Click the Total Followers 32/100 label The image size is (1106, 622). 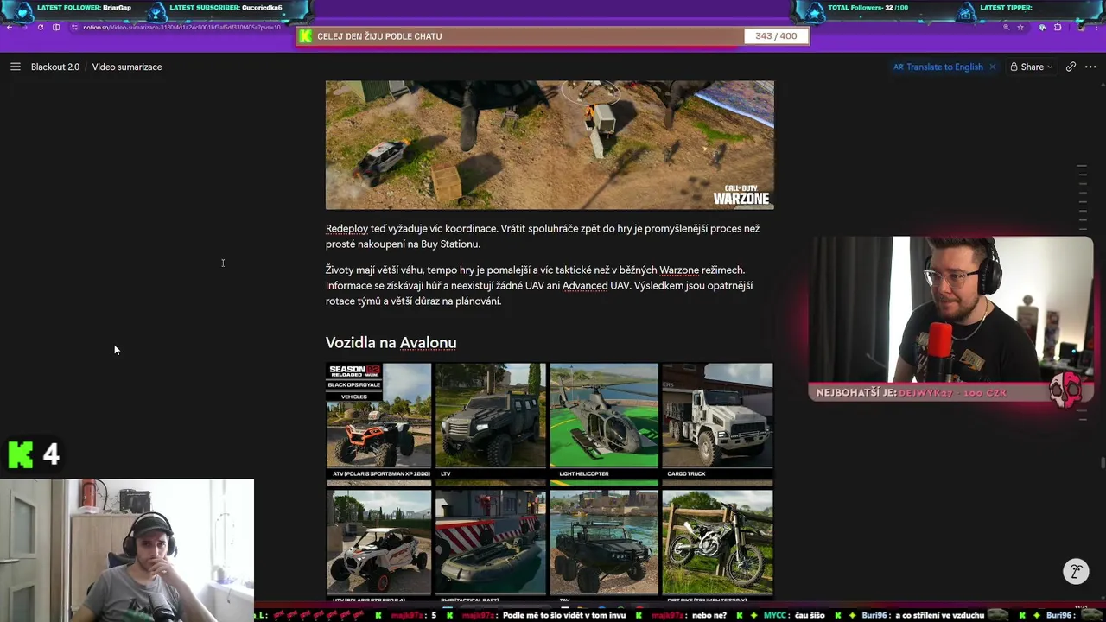tap(868, 8)
